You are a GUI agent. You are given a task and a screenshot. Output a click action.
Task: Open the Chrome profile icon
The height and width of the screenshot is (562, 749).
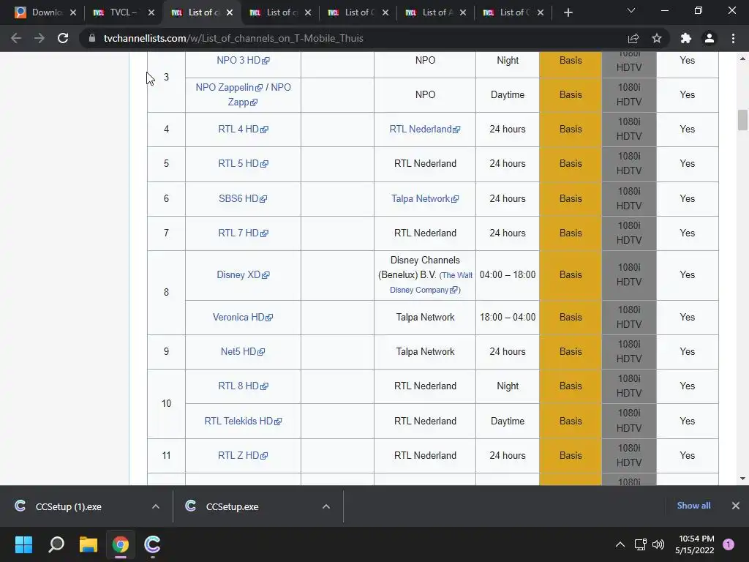point(710,38)
